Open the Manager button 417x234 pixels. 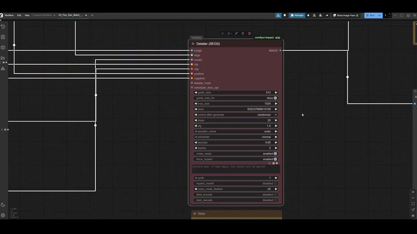(x=297, y=15)
